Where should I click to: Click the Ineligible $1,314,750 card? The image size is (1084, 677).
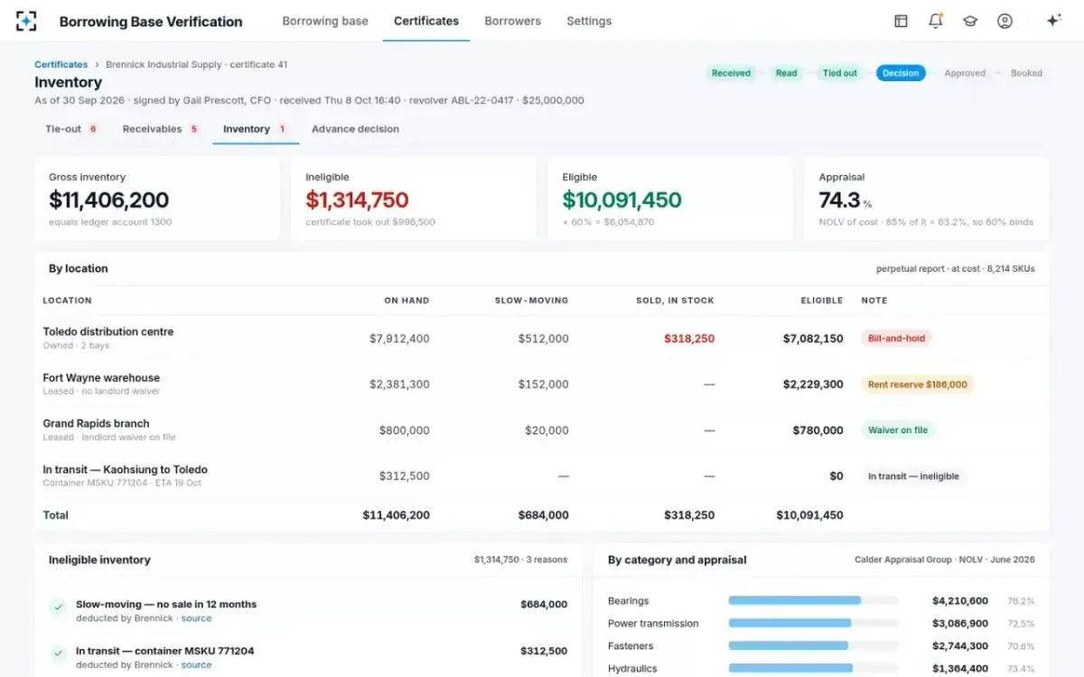[414, 199]
